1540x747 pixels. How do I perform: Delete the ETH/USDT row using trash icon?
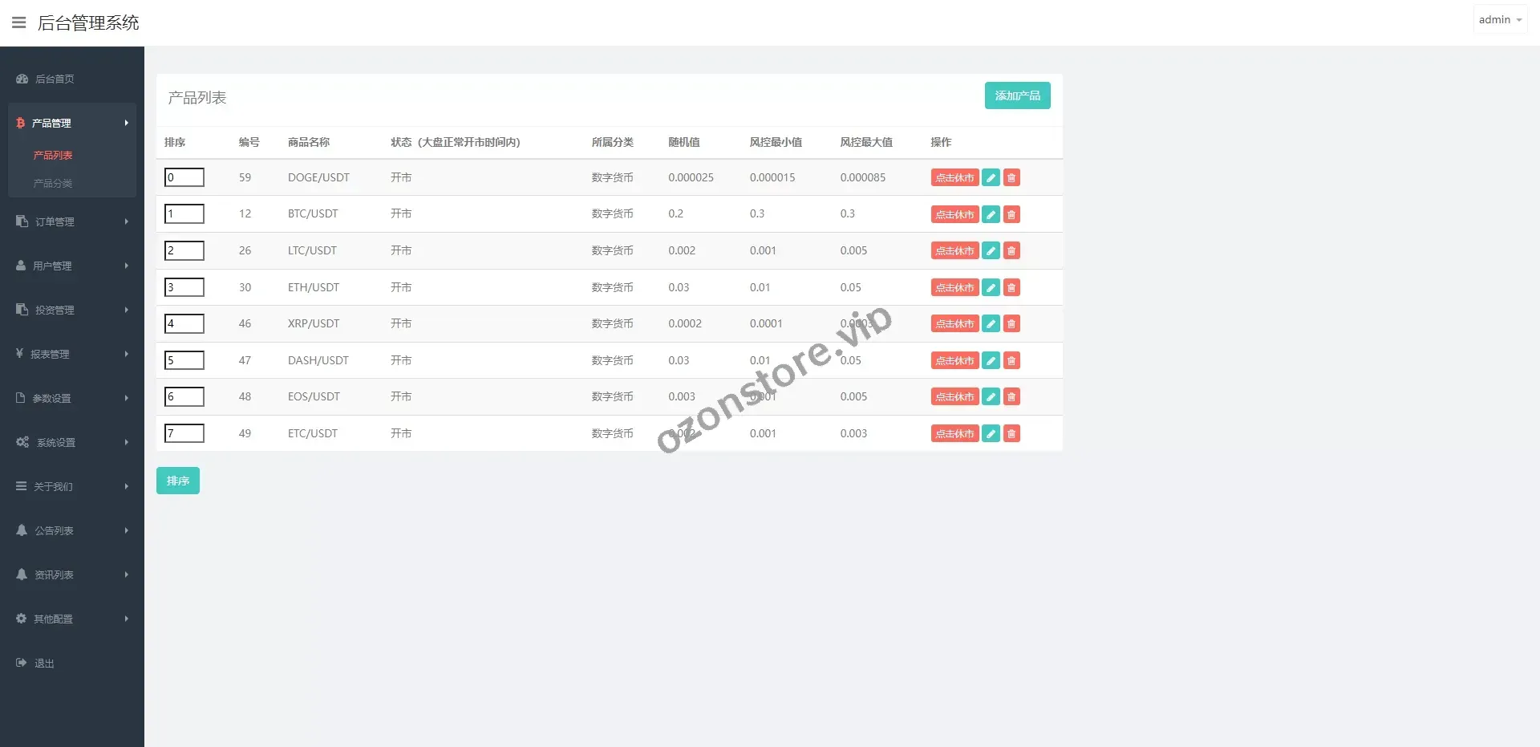pyautogui.click(x=1011, y=287)
